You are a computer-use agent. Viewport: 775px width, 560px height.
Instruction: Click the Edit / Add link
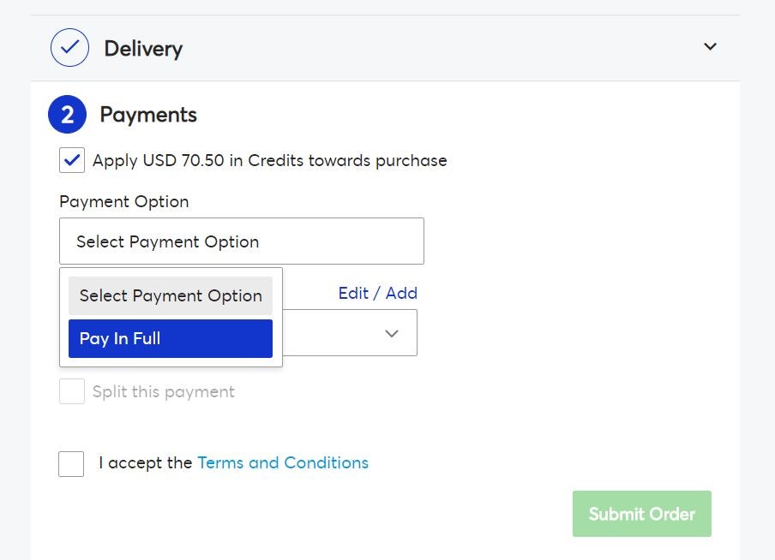(377, 293)
